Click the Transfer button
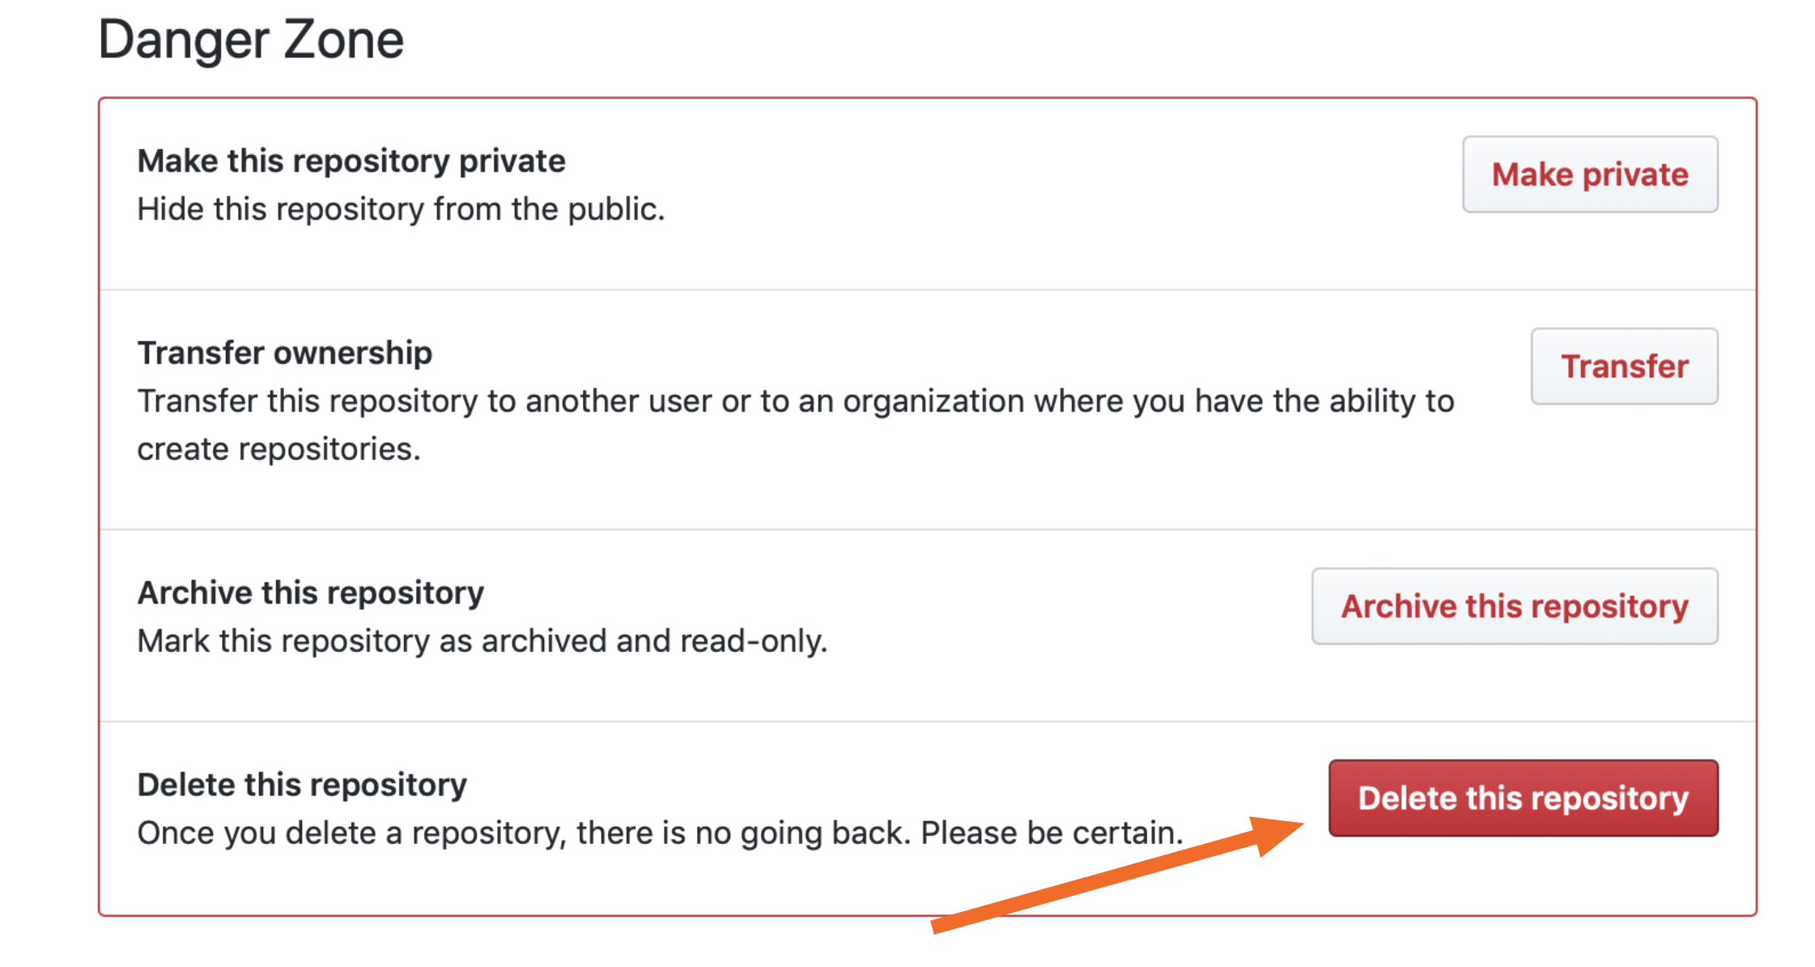 (x=1624, y=365)
